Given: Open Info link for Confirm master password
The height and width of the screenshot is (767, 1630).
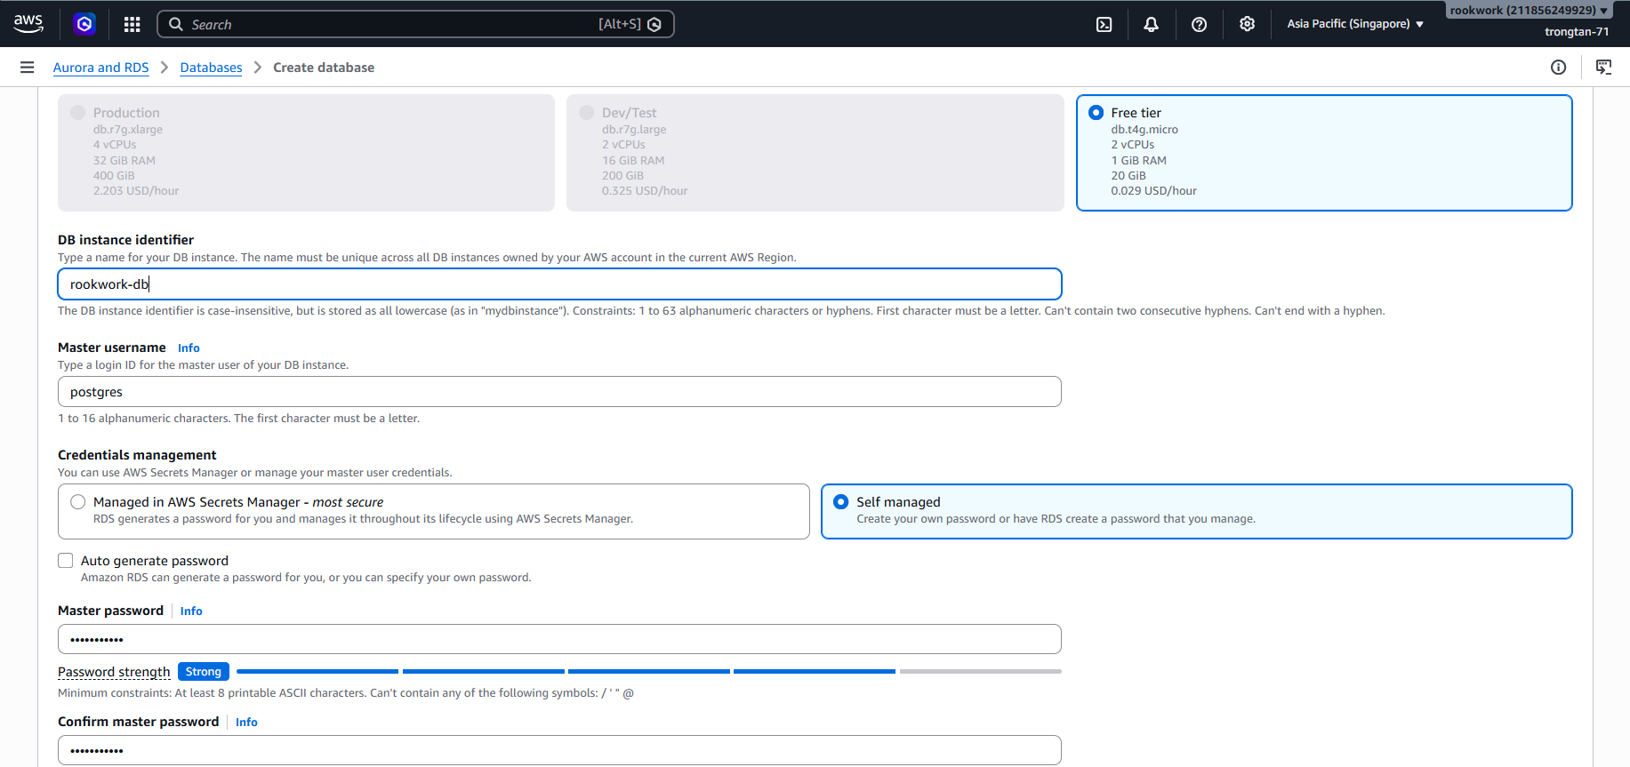Looking at the screenshot, I should (246, 723).
